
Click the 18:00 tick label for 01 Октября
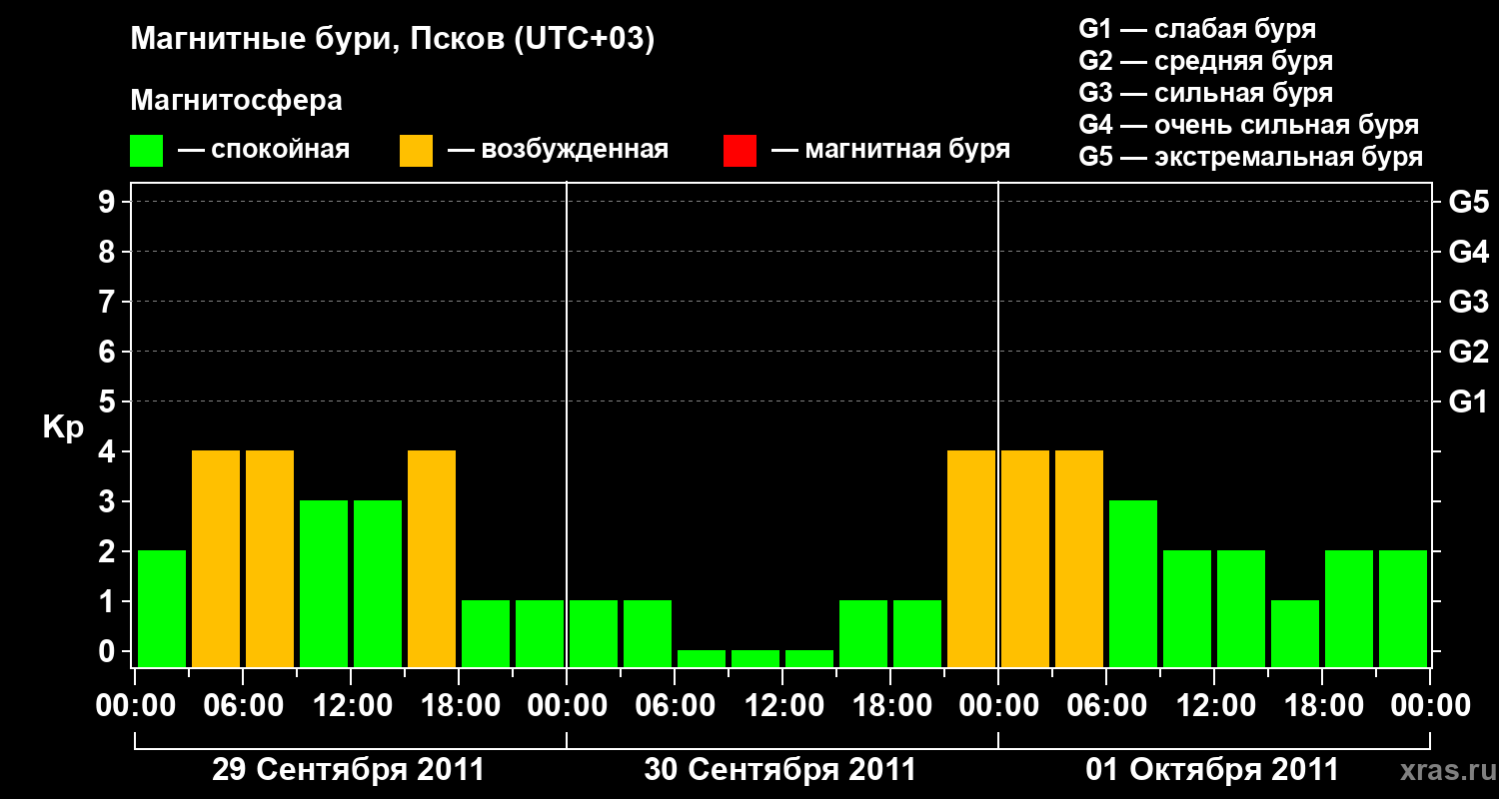(1323, 706)
